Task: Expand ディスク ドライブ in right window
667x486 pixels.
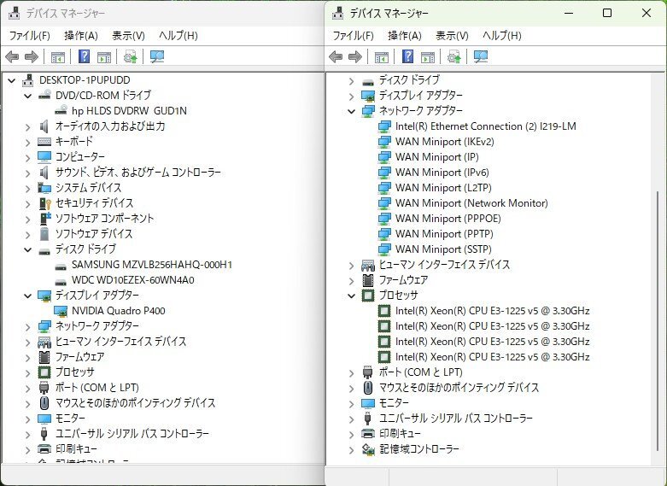Action: [351, 81]
